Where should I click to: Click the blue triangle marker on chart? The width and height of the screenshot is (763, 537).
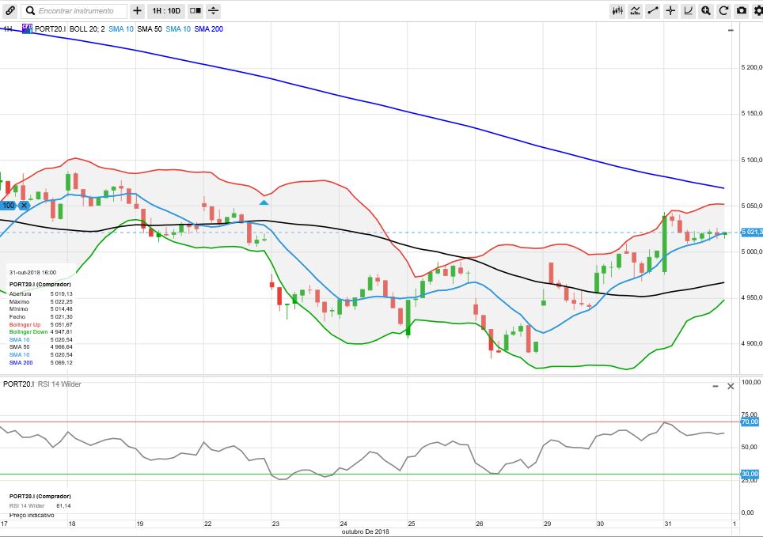tap(264, 202)
